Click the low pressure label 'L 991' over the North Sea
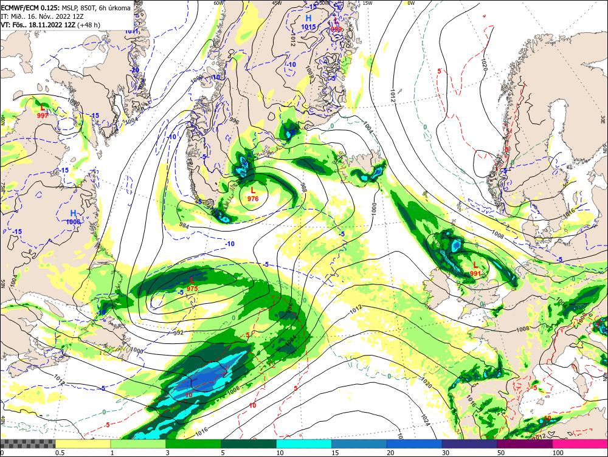This screenshot has width=608, height=457. (475, 269)
